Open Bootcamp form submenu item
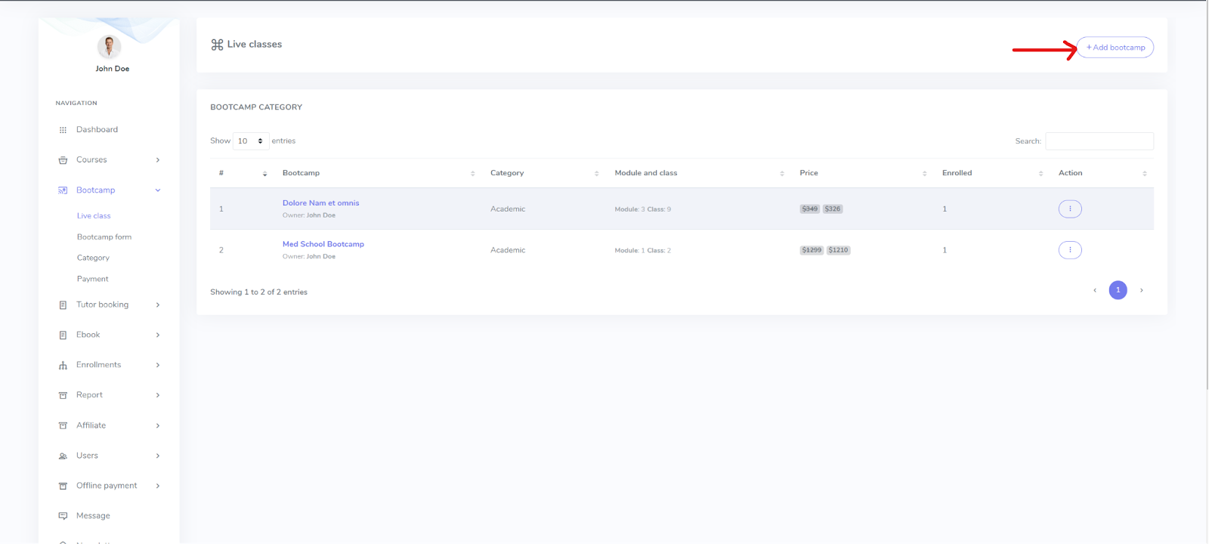 click(104, 237)
